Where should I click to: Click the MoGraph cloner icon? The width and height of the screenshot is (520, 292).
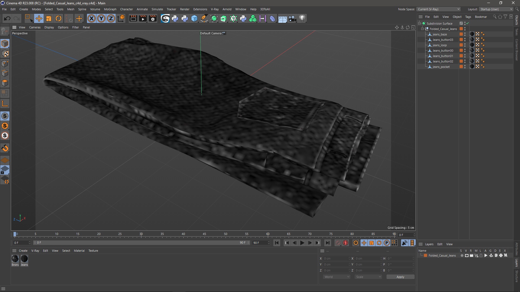pyautogui.click(x=253, y=18)
